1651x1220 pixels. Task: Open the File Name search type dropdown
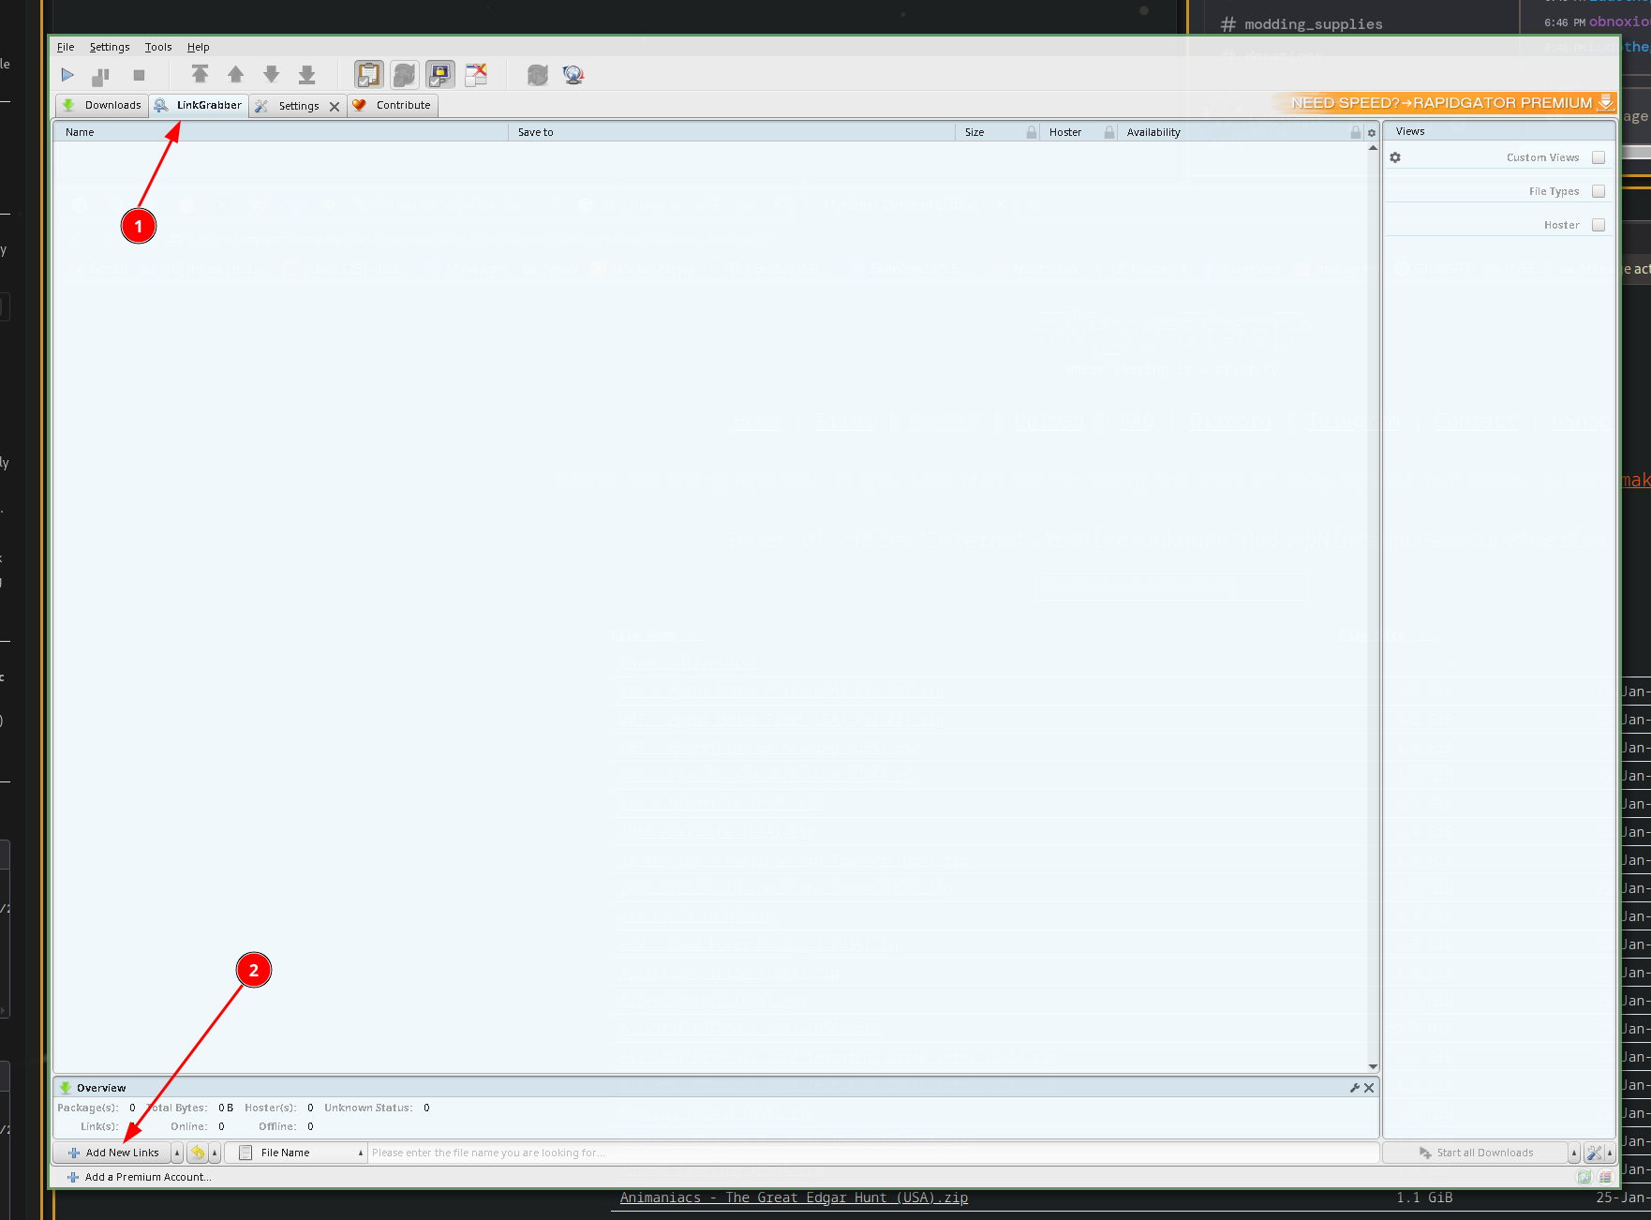tap(296, 1153)
